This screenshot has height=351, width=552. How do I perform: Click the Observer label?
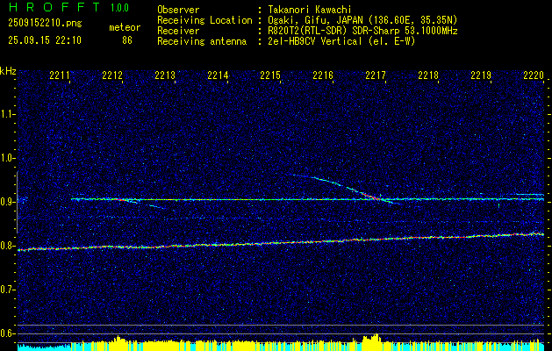click(178, 10)
